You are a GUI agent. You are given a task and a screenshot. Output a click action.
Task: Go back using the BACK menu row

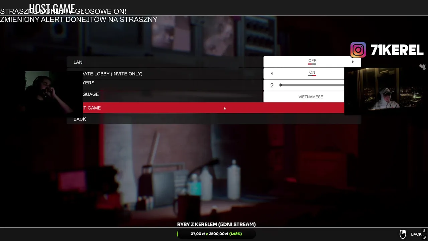[214, 119]
